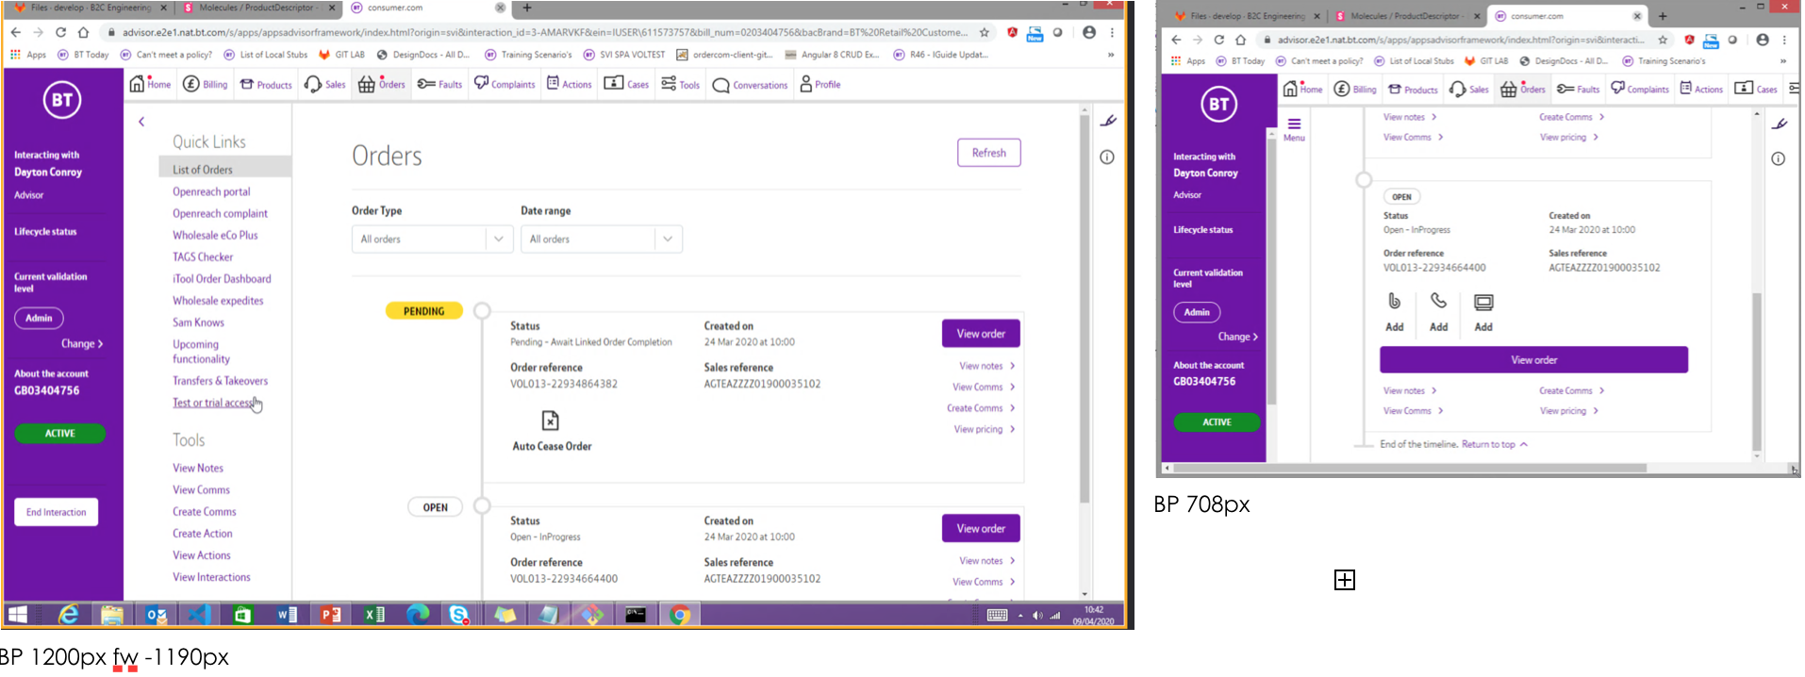
Task: Click the Windows Start button
Action: pos(18,615)
